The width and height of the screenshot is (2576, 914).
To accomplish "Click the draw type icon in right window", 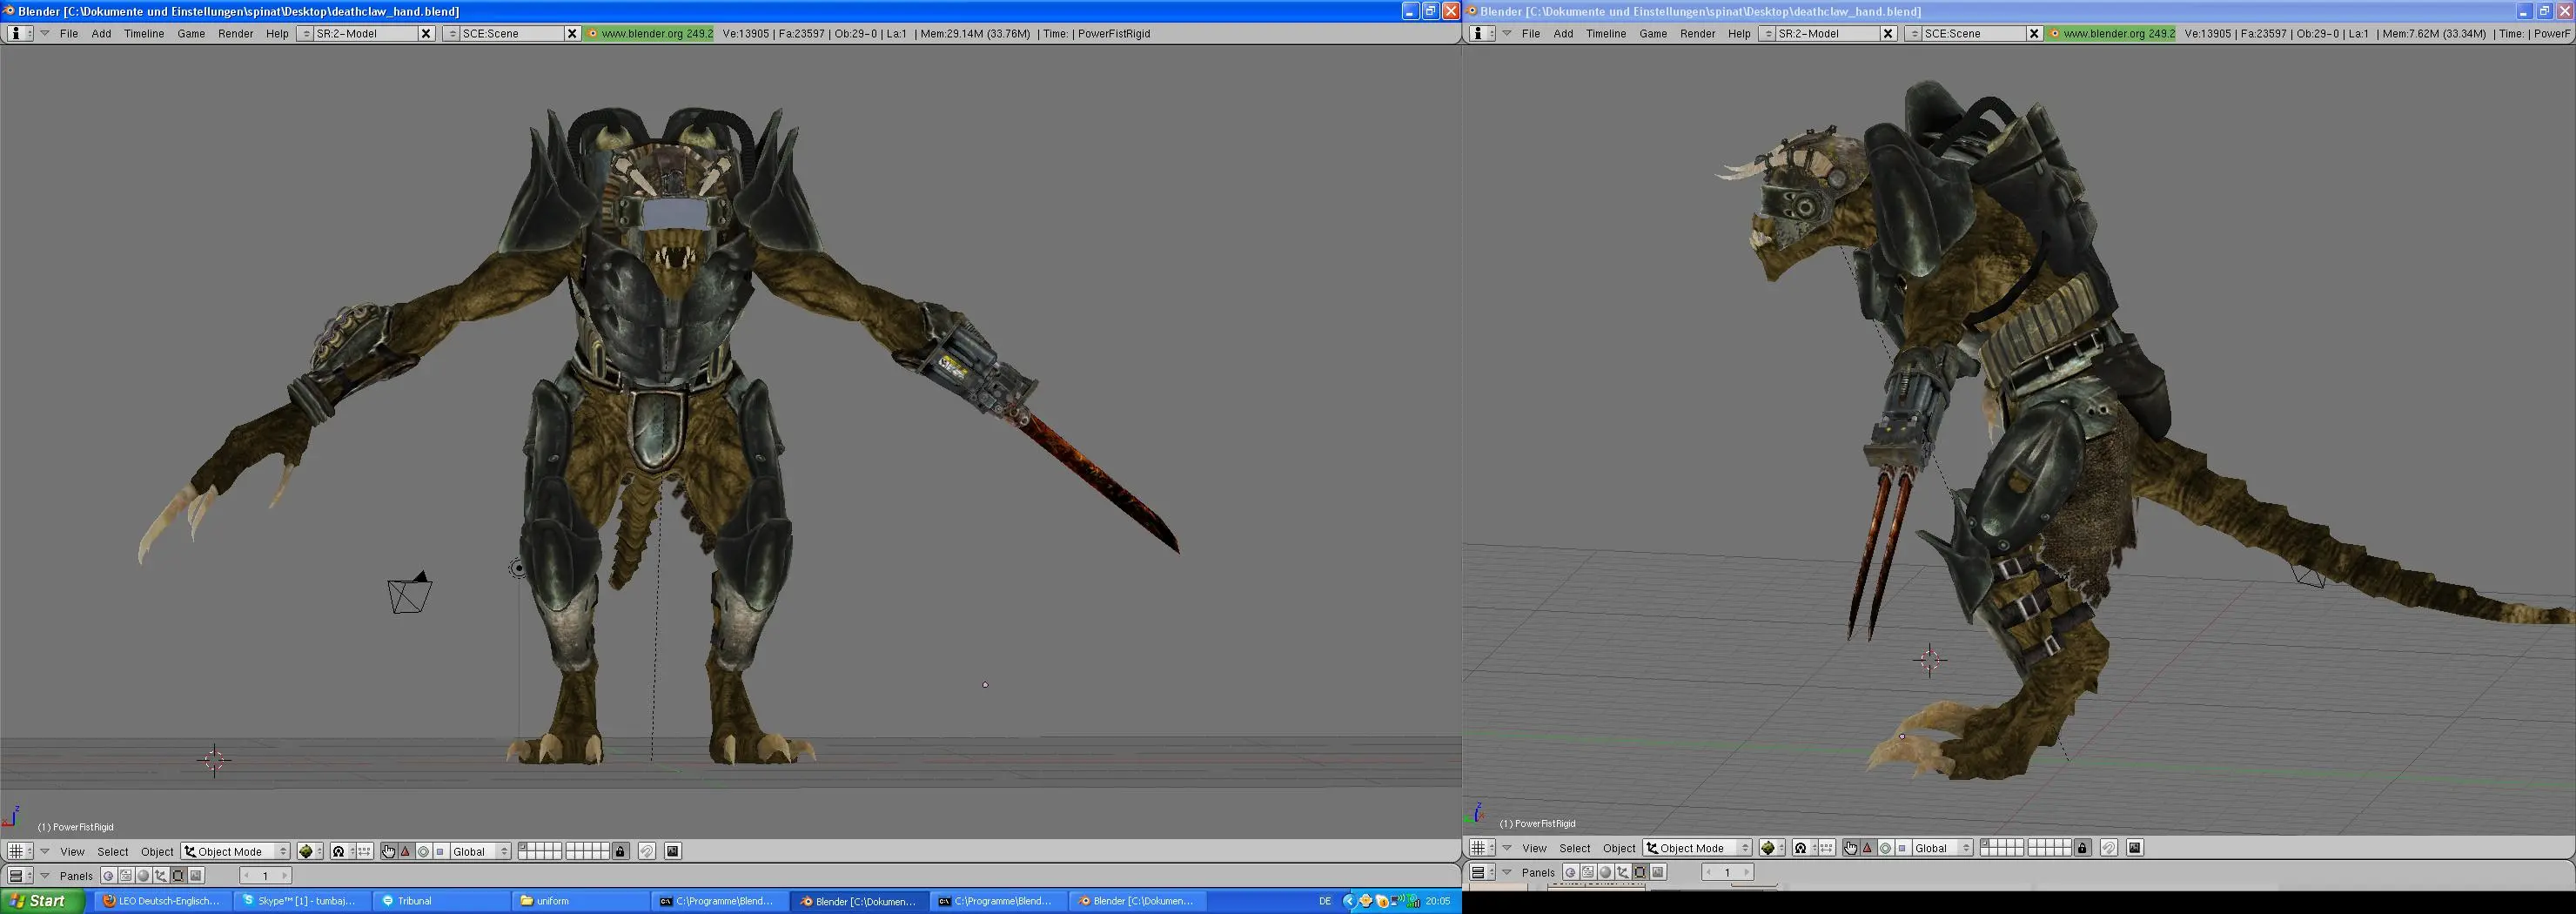I will pyautogui.click(x=1772, y=848).
